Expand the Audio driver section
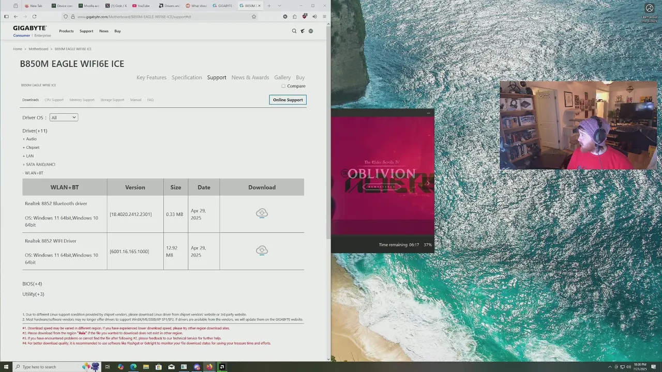This screenshot has height=372, width=662. (x=29, y=139)
